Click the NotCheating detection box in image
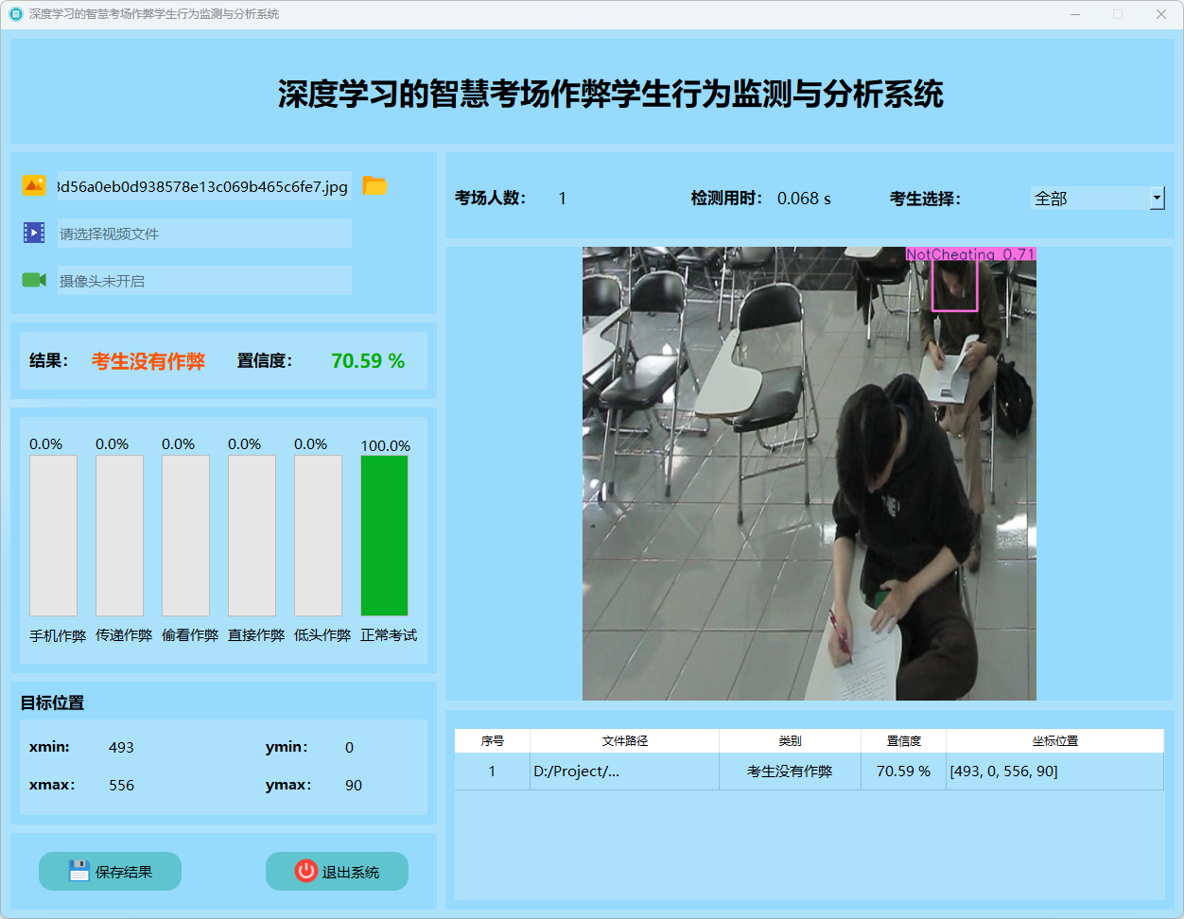This screenshot has height=919, width=1184. click(x=954, y=286)
